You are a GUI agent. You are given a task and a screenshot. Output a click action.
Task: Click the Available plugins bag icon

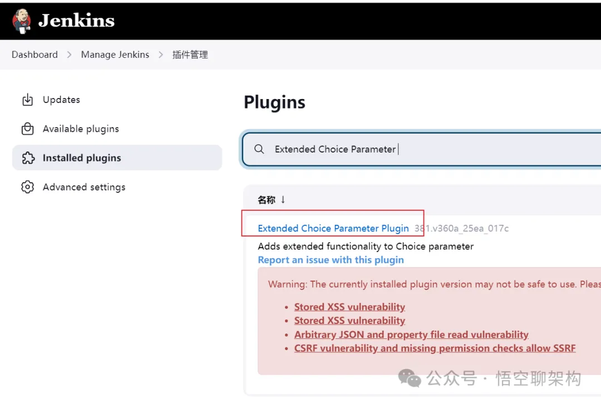(27, 129)
